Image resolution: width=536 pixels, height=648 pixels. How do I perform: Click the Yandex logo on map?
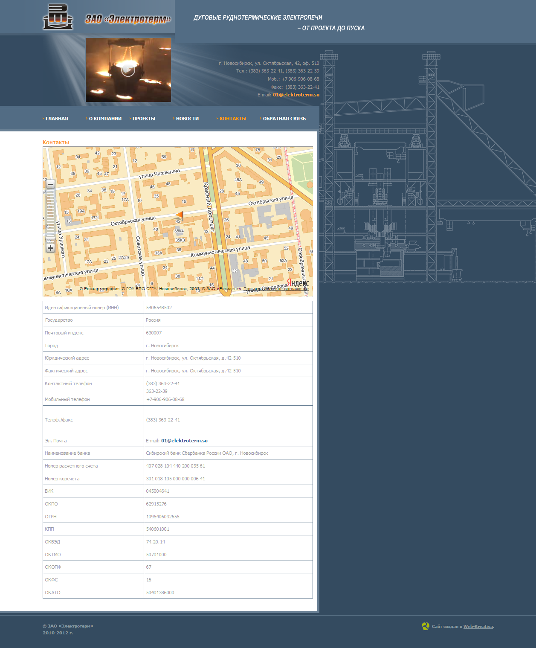tap(297, 283)
